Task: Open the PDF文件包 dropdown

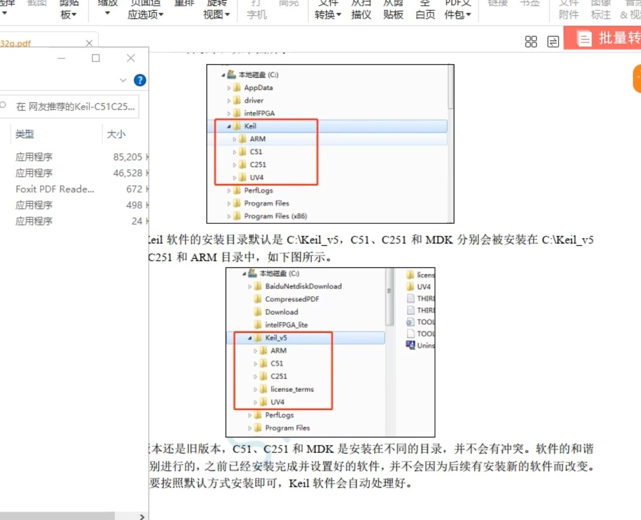Action: coord(458,10)
